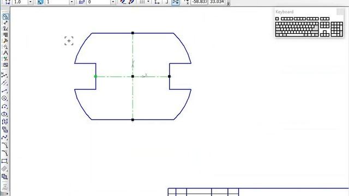The width and height of the screenshot is (349, 196).
Task: Click the top node of the vertical axis
Action: [133, 33]
